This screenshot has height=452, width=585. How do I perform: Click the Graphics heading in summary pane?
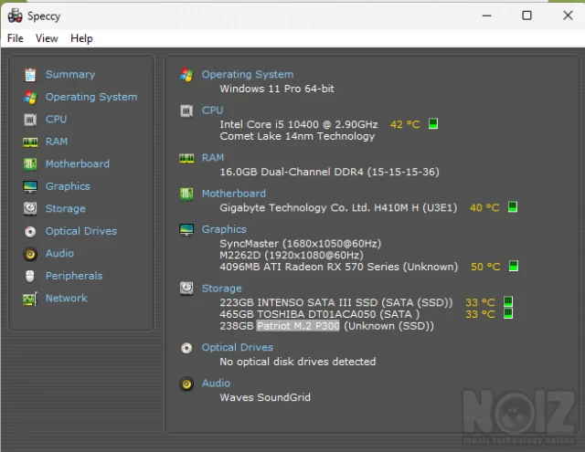pyautogui.click(x=224, y=229)
